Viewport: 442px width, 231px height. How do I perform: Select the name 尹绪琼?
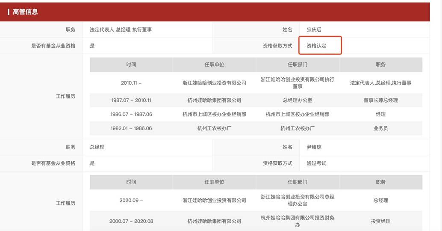(314, 147)
